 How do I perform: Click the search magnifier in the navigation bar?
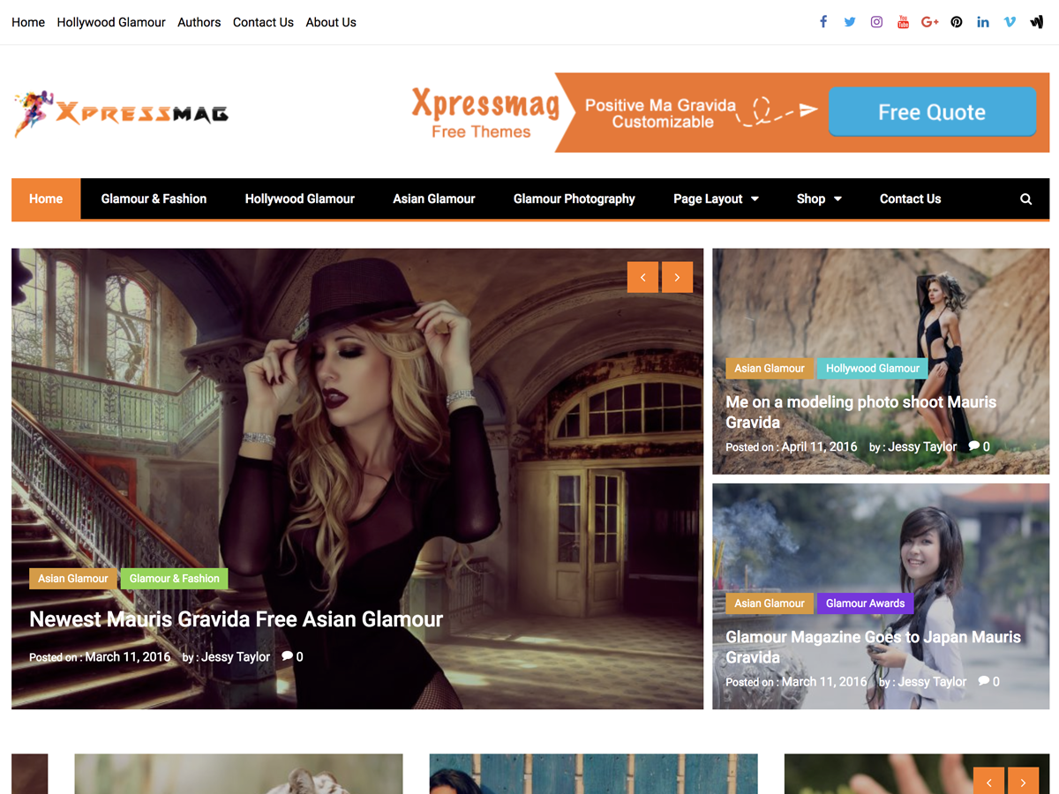pyautogui.click(x=1025, y=199)
